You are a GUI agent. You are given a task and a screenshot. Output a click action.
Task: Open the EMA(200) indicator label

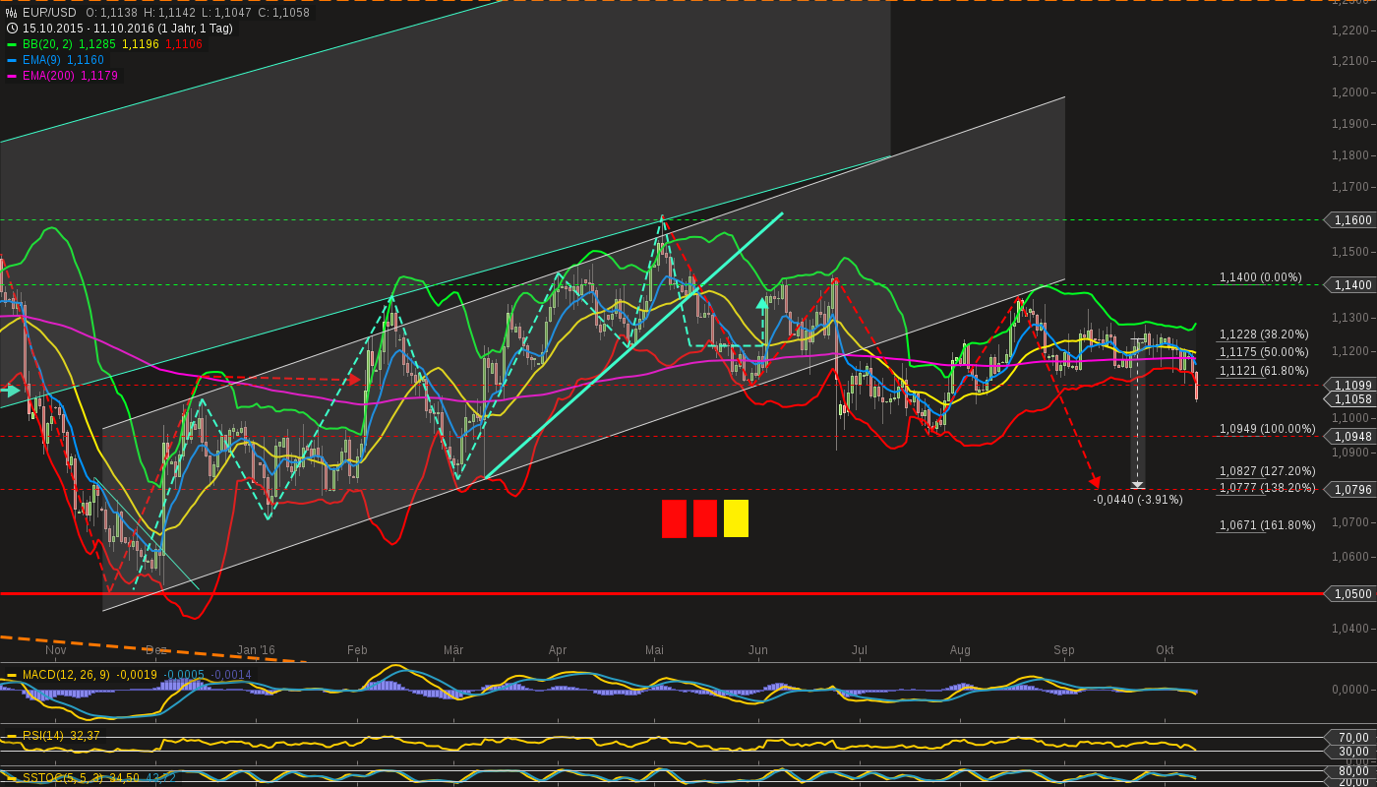pos(49,76)
